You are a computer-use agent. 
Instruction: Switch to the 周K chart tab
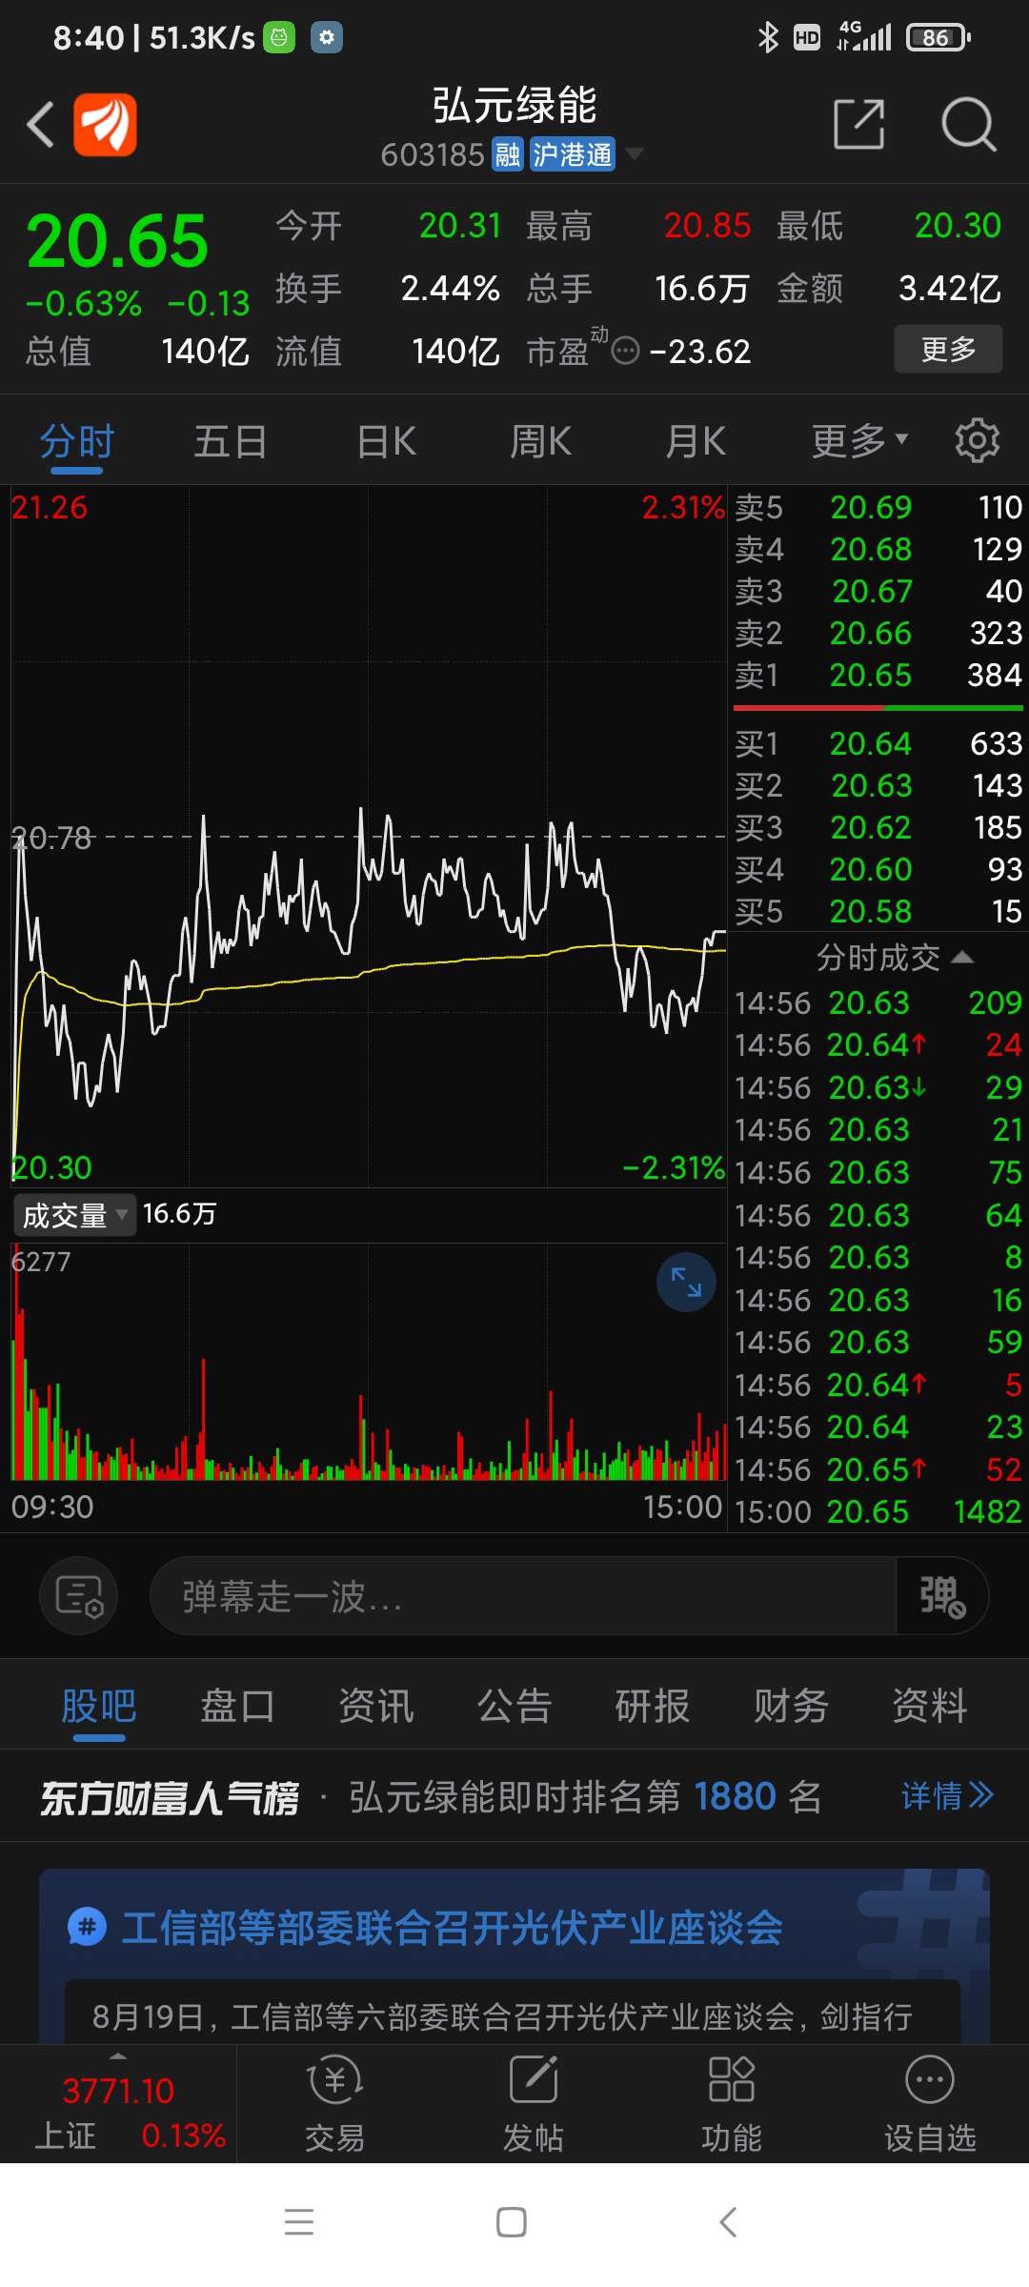541,442
